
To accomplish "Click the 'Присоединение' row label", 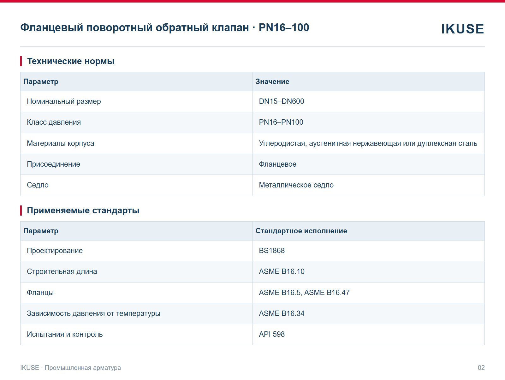I will point(53,164).
